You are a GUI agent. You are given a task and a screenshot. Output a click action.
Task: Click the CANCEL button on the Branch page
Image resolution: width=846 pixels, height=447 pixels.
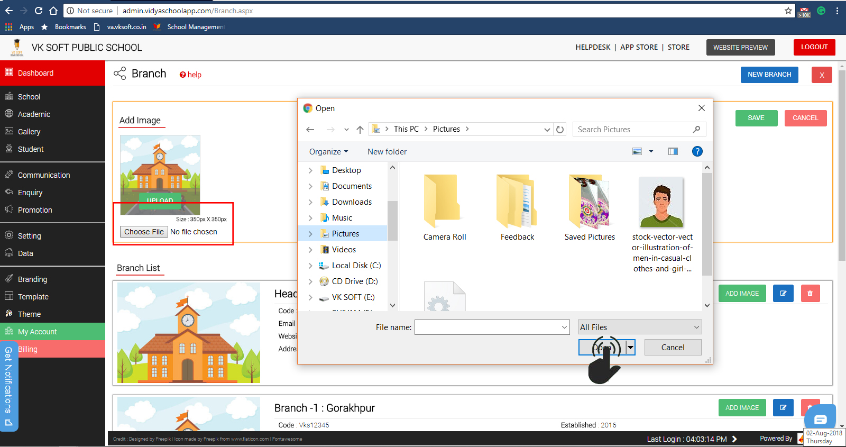coord(805,118)
